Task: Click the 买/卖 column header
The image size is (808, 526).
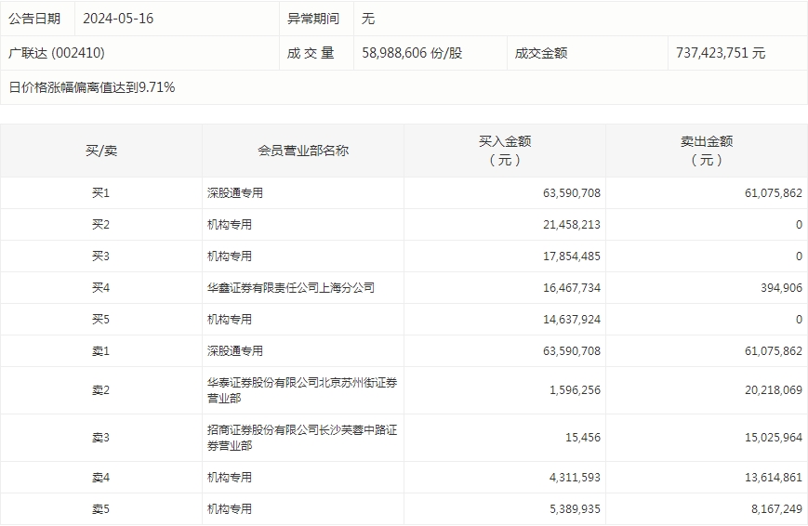Action: (101, 151)
